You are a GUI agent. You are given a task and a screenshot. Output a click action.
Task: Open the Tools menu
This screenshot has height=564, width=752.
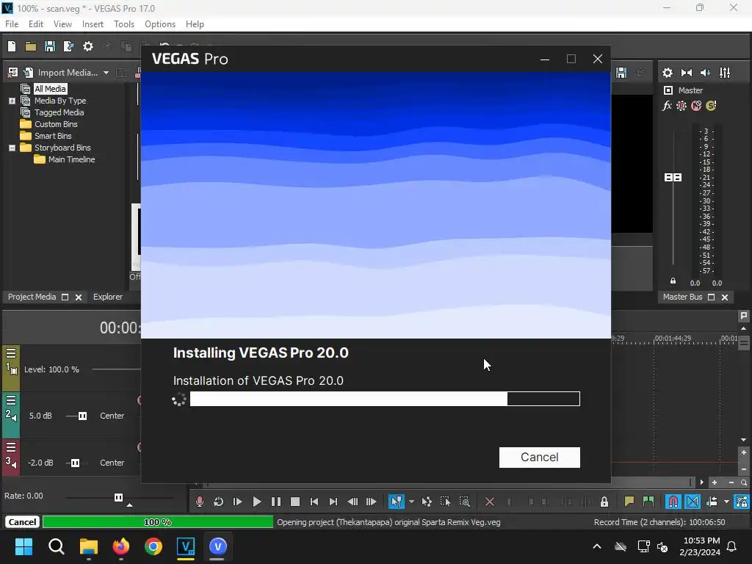tap(123, 24)
